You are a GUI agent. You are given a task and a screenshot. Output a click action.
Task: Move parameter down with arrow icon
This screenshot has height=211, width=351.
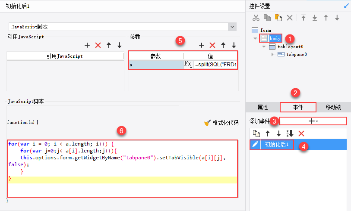(x=234, y=45)
